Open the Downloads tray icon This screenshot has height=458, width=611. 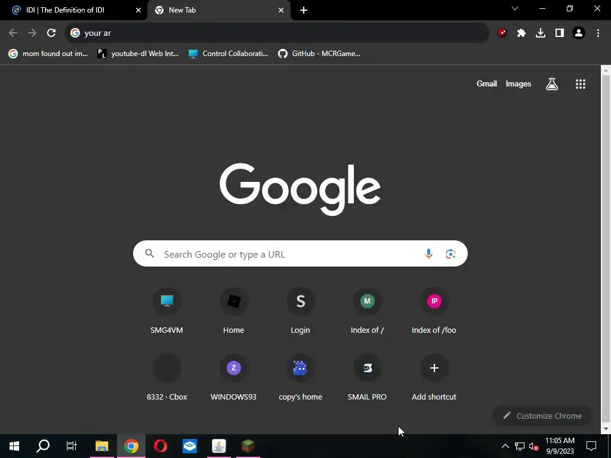pos(541,33)
